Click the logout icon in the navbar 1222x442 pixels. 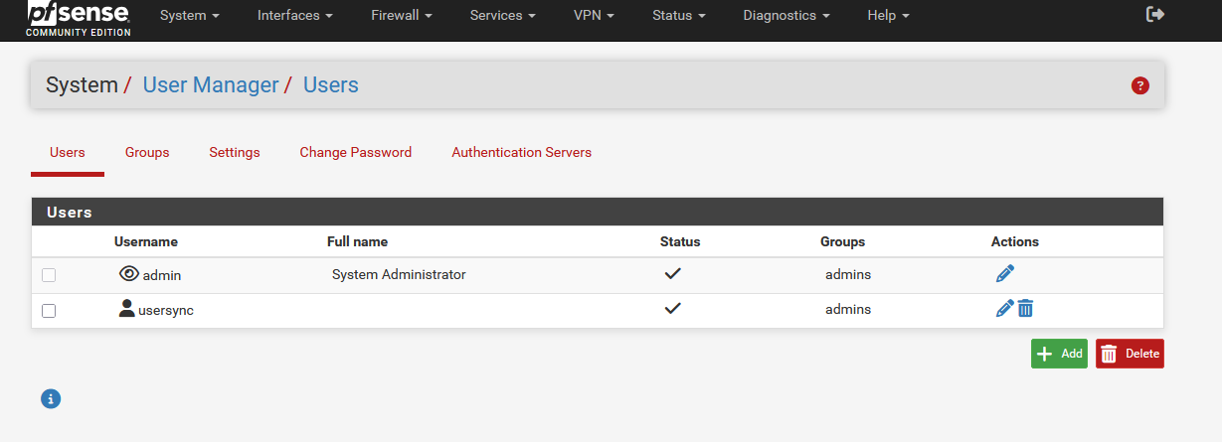1155,15
